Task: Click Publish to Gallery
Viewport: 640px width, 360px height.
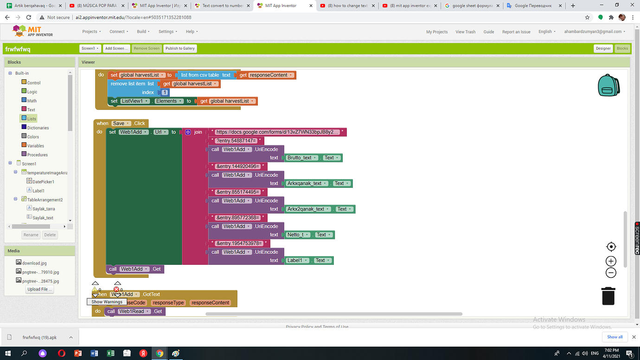Action: (x=180, y=48)
